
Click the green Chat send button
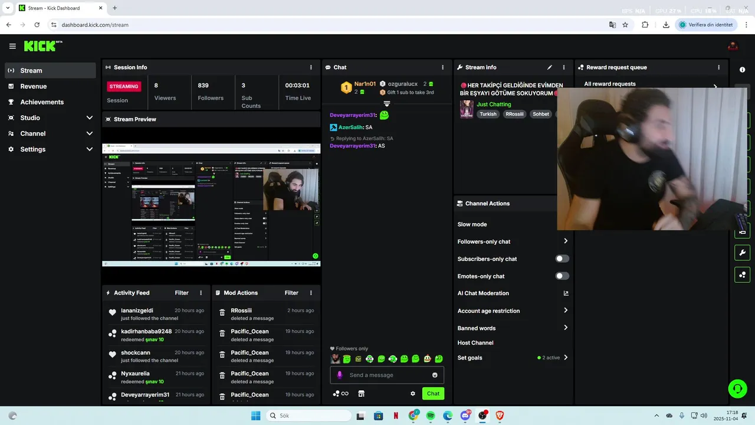coord(433,394)
